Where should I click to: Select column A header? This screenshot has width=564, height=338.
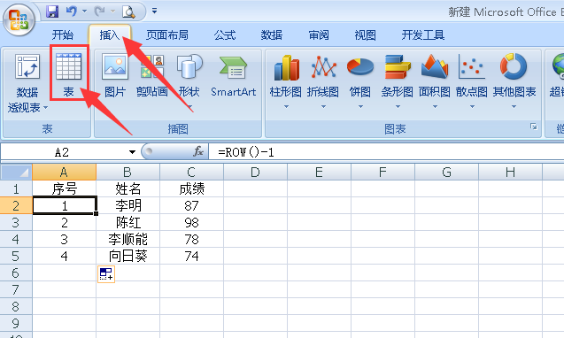coord(64,173)
